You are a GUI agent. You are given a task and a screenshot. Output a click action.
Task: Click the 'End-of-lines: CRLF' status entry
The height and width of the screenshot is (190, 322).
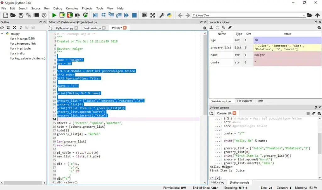click(205, 188)
